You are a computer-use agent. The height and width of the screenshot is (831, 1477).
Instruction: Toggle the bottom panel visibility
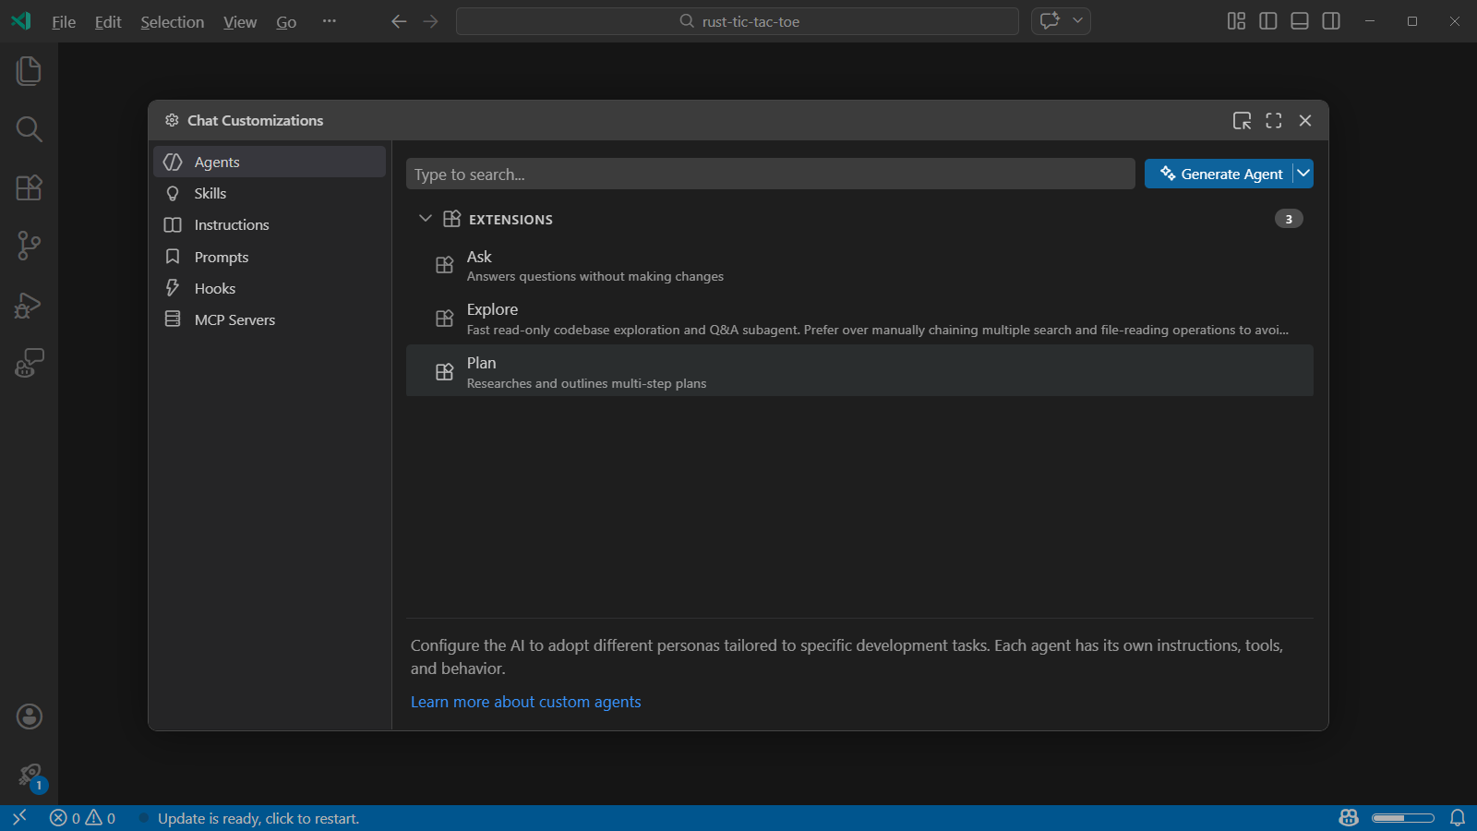tap(1299, 20)
